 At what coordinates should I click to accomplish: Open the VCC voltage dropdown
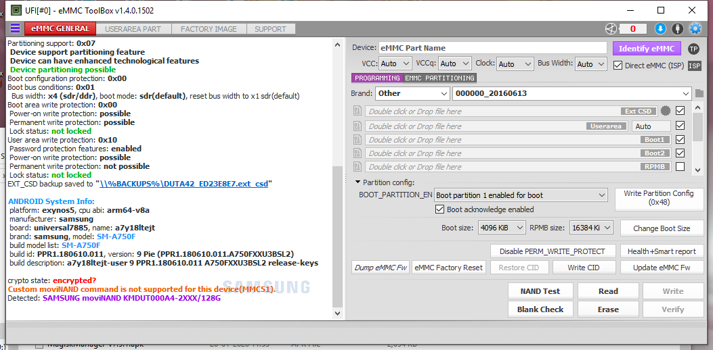coord(395,64)
